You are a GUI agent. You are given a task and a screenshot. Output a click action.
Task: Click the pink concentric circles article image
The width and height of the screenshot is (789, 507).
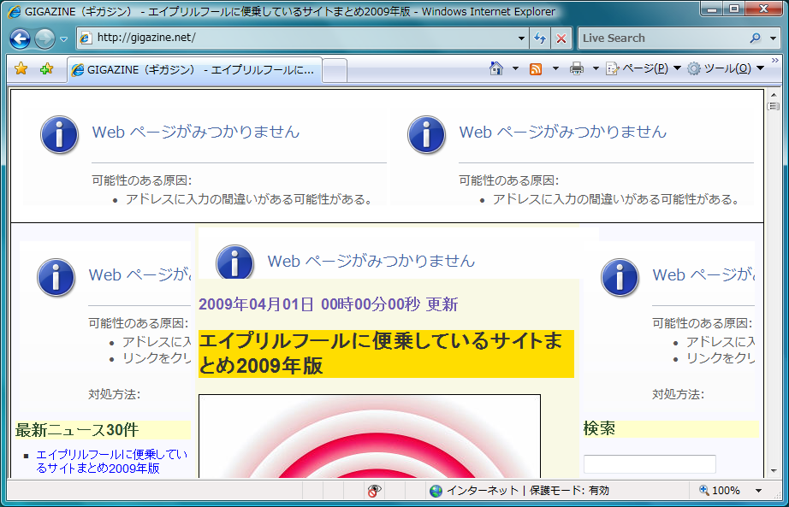370,436
